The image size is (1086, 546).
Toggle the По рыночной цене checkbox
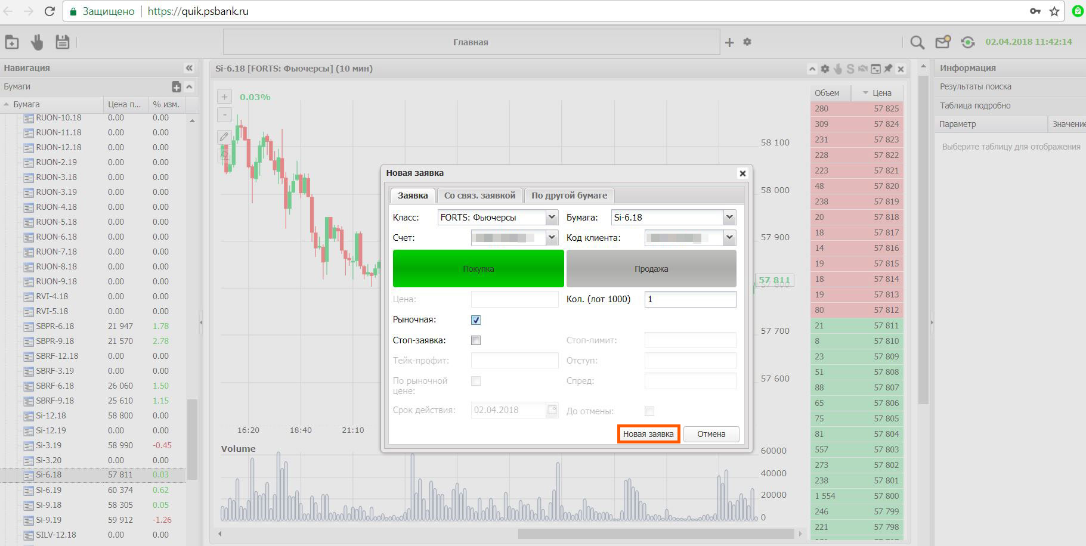coord(476,381)
